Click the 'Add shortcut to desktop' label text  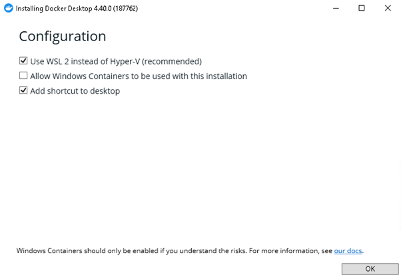(x=75, y=91)
